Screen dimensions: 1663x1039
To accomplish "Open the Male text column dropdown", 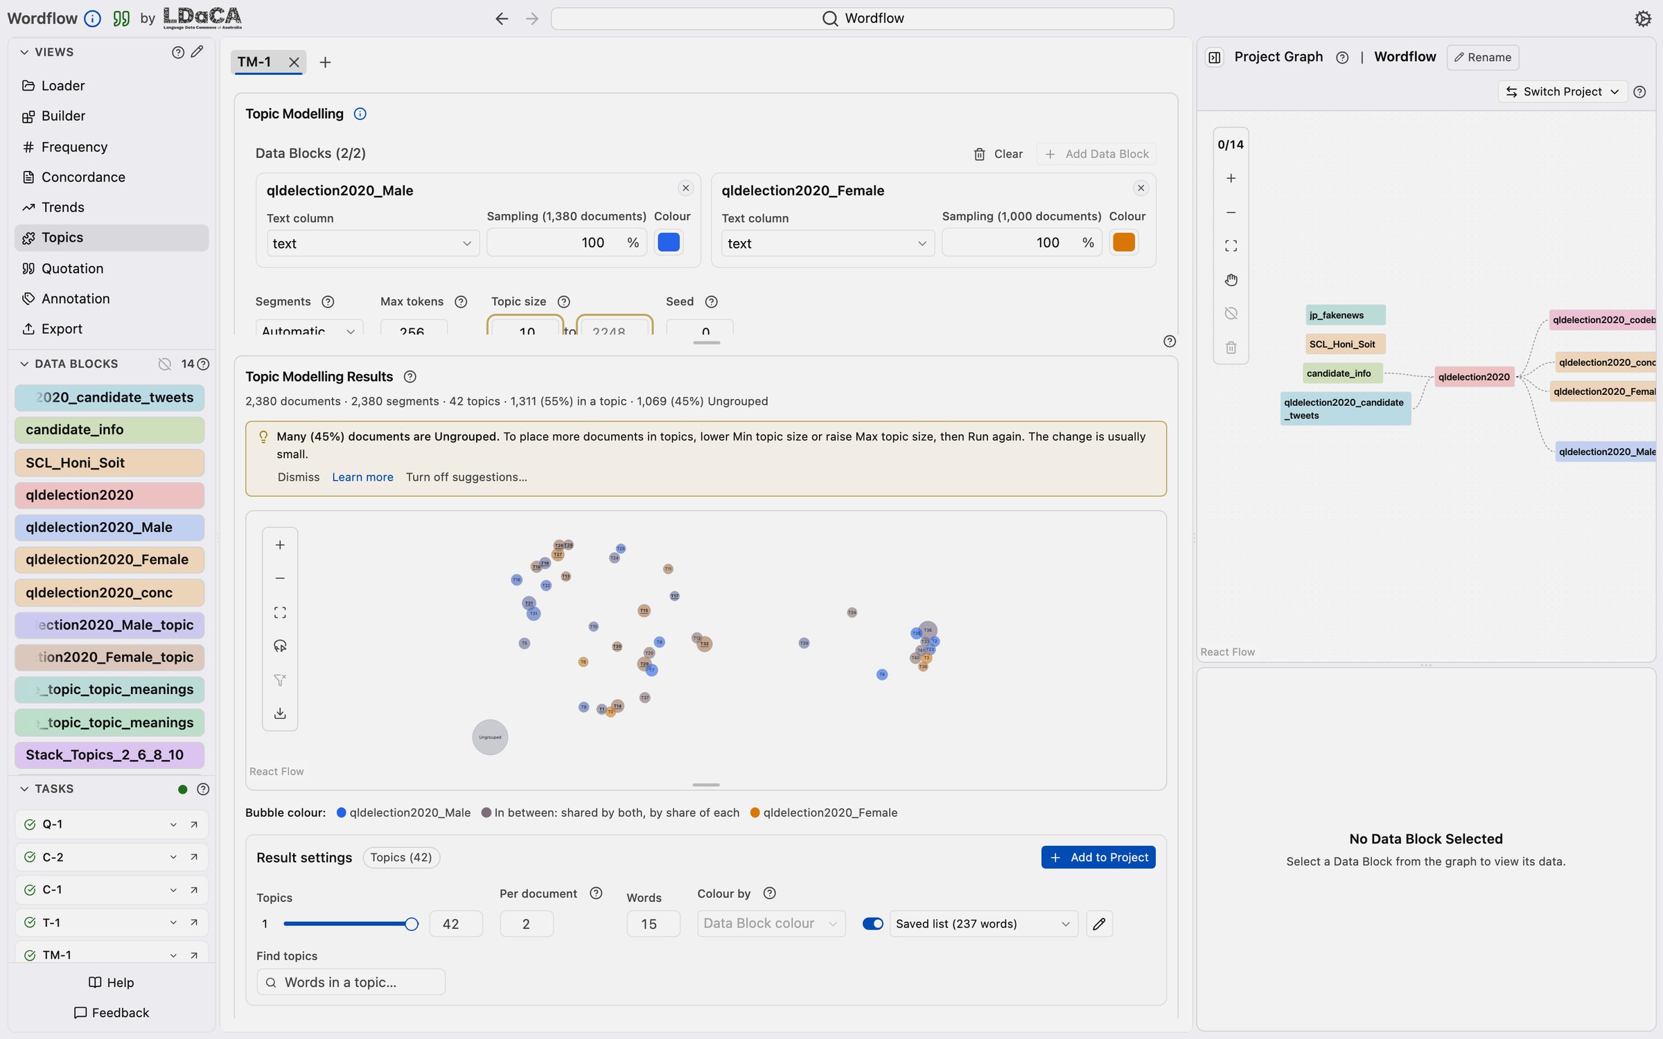I will pyautogui.click(x=372, y=243).
